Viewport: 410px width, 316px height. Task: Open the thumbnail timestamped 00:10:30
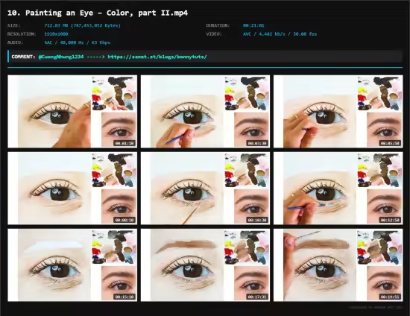point(205,189)
